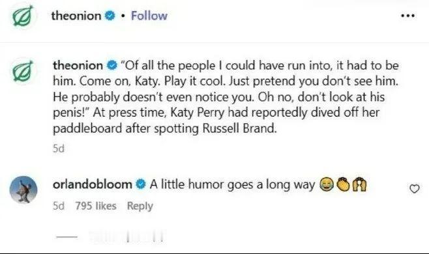Open theonion profile from header username
Screen dimensions: 429x254
pos(76,16)
